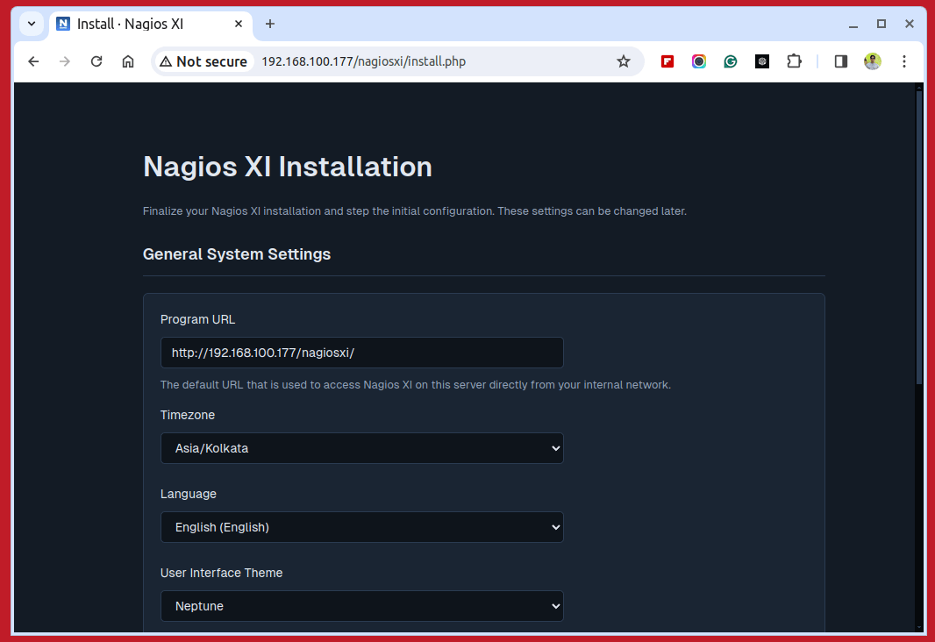Screen dimensions: 935x642
Task: Click the page vertical scrollbar
Action: [x=919, y=237]
